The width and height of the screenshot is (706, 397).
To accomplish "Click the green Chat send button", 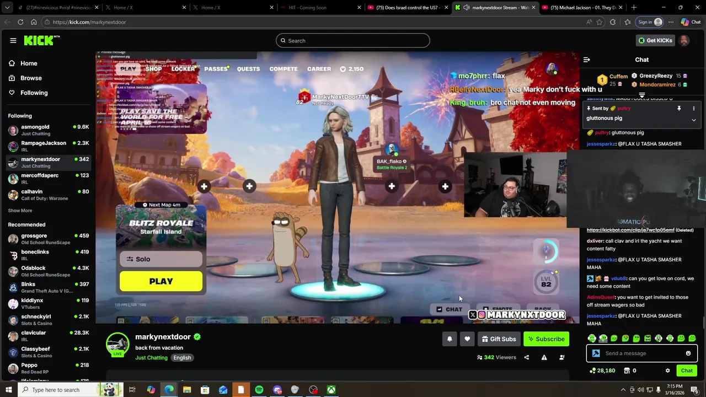I will (x=687, y=371).
